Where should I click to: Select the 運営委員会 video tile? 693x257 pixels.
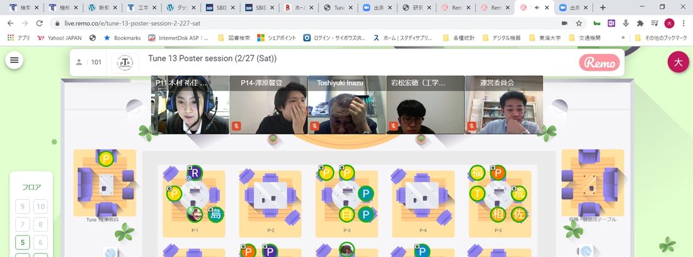point(504,105)
